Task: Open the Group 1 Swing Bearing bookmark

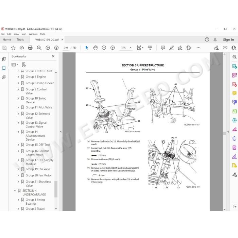Action: coord(35,202)
